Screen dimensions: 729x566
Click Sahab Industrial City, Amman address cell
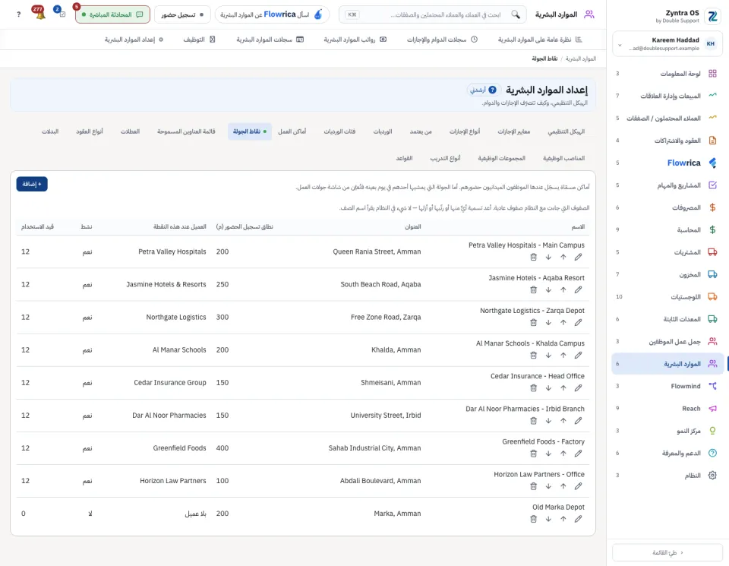pos(374,448)
